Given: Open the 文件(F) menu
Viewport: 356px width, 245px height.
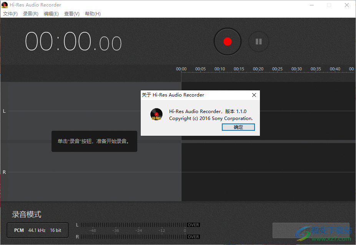Looking at the screenshot, I should 10,13.
